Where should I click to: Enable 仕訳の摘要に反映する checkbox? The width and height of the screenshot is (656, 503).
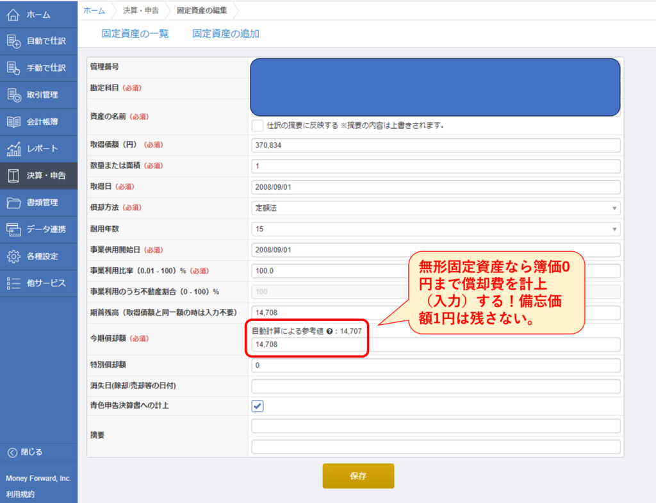[x=258, y=125]
